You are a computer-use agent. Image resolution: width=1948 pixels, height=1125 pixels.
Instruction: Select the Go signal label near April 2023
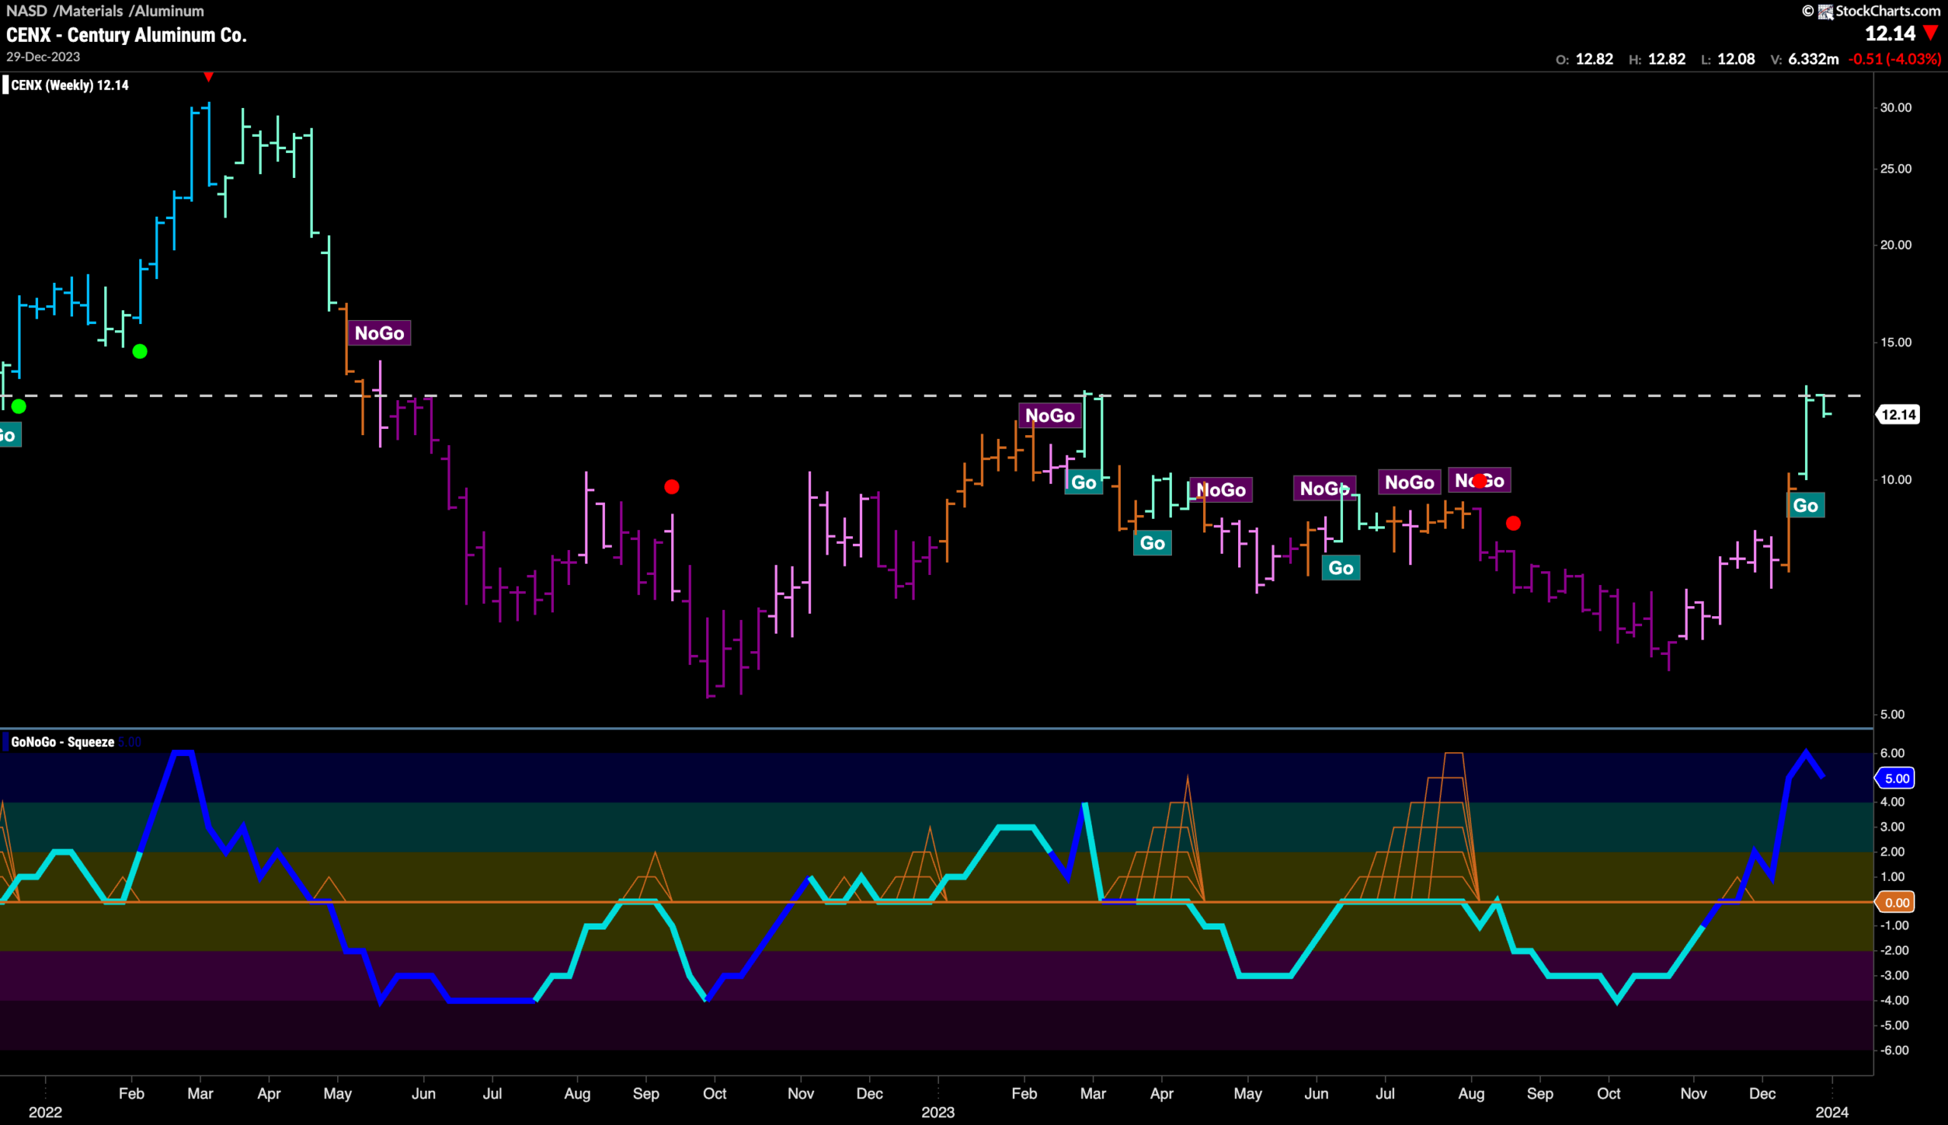coord(1152,543)
